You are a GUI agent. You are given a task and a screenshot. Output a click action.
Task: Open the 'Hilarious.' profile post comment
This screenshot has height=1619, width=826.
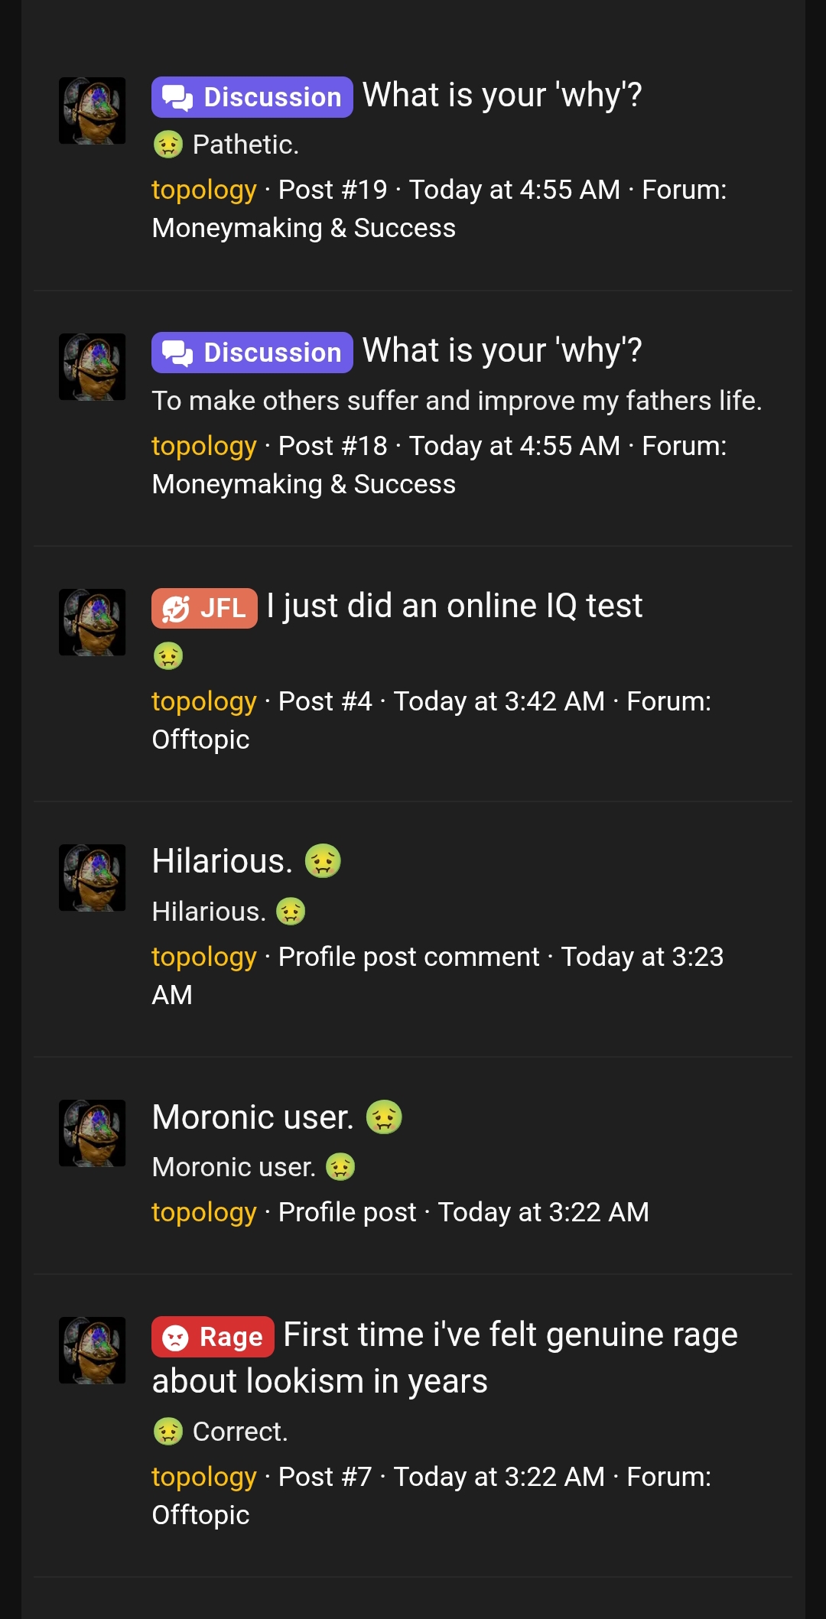click(x=223, y=860)
